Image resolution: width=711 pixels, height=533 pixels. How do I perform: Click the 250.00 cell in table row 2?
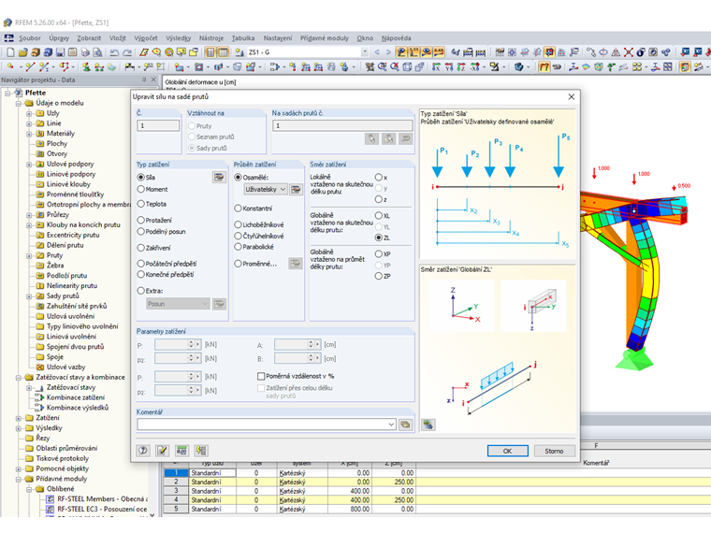click(393, 482)
